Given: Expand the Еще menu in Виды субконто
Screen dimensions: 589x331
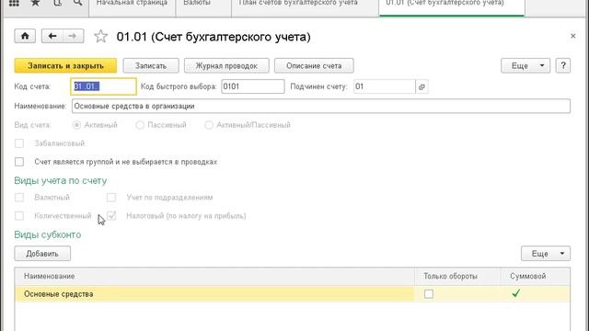Looking at the screenshot, I should [x=546, y=254].
